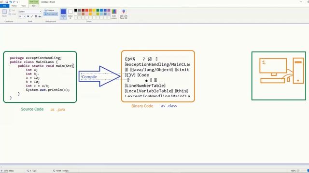Click the "as .class" text on the canvas

coord(169,106)
